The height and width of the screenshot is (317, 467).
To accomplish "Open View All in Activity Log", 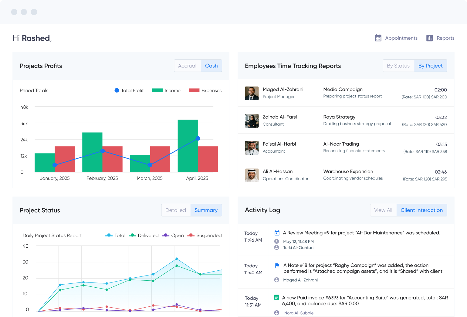I will pyautogui.click(x=383, y=210).
